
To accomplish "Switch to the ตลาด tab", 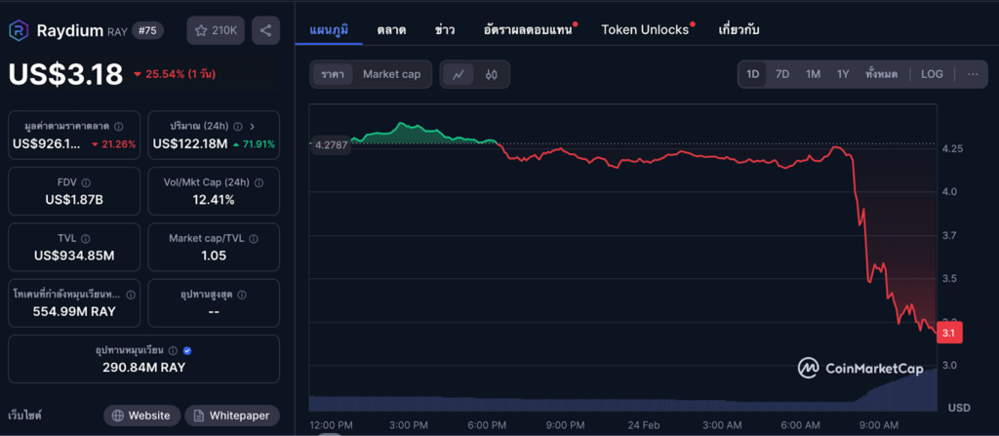I will [x=391, y=29].
